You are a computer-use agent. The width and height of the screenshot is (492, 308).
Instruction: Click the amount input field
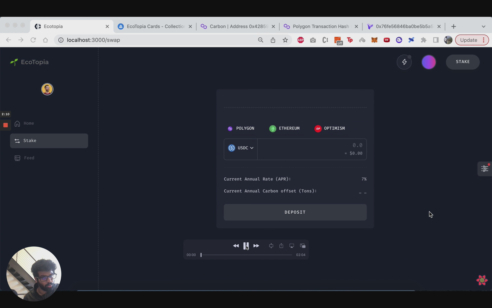(312, 149)
